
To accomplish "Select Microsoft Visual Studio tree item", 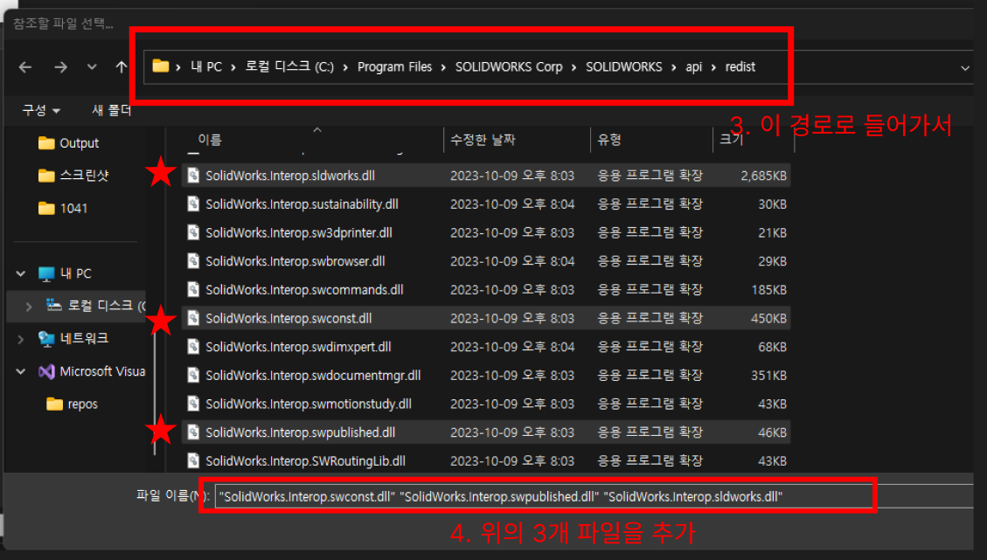I will point(102,371).
